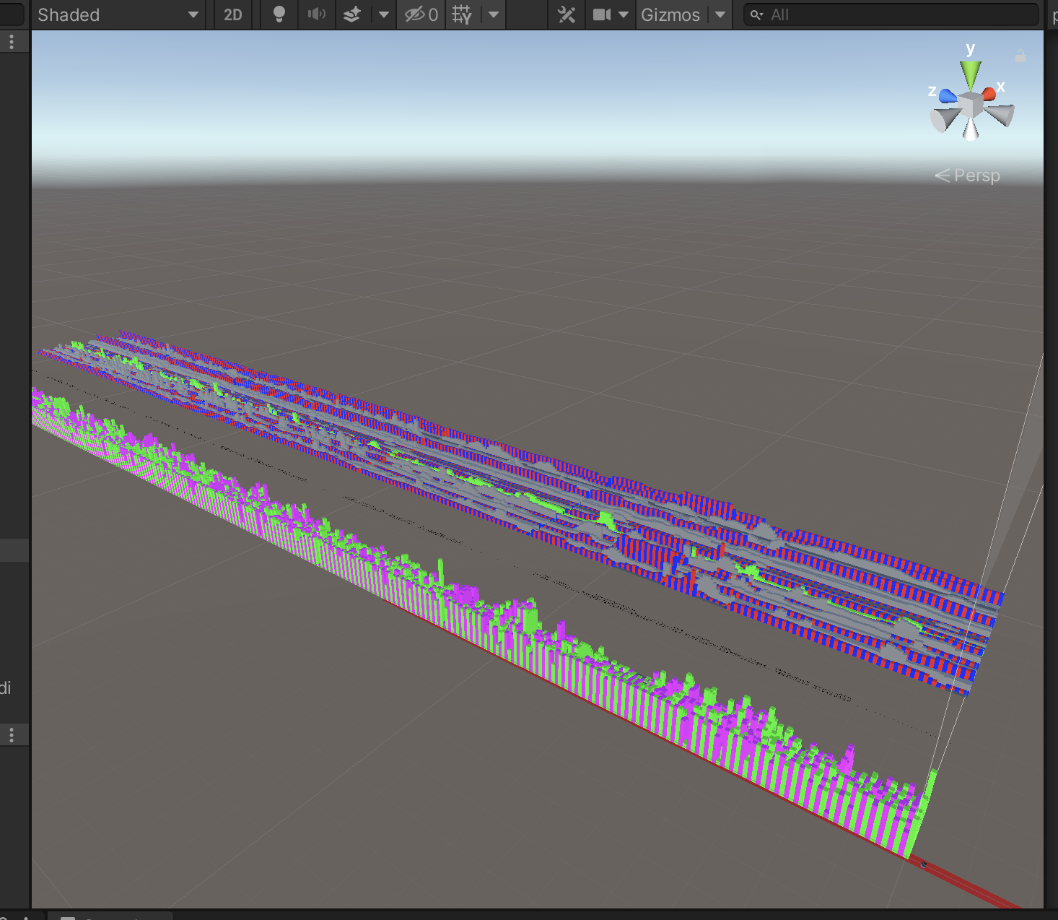The width and height of the screenshot is (1058, 920).
Task: Click the blue Z axis cone
Action: [947, 96]
